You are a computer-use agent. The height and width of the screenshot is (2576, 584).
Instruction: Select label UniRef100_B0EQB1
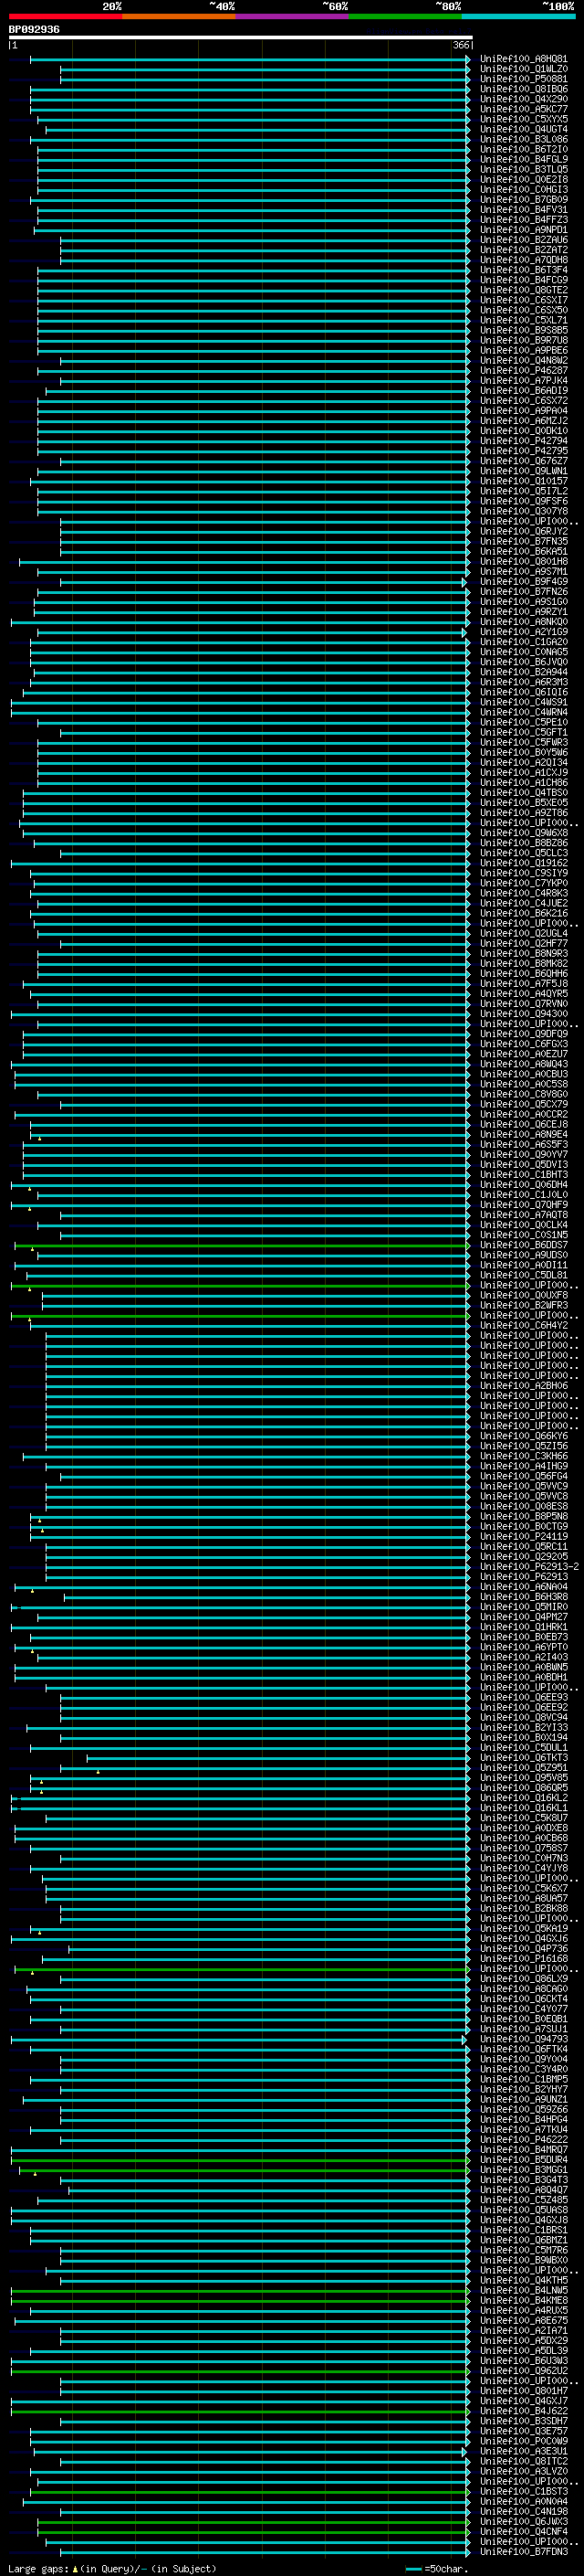click(524, 2019)
